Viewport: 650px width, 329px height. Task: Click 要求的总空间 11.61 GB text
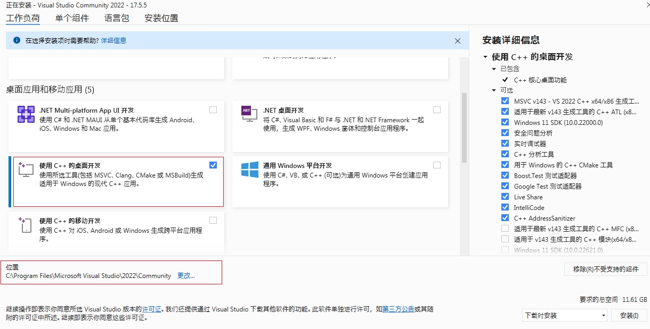[x=613, y=299]
